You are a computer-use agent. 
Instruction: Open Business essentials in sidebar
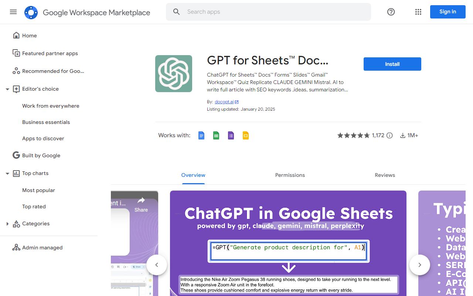point(46,122)
